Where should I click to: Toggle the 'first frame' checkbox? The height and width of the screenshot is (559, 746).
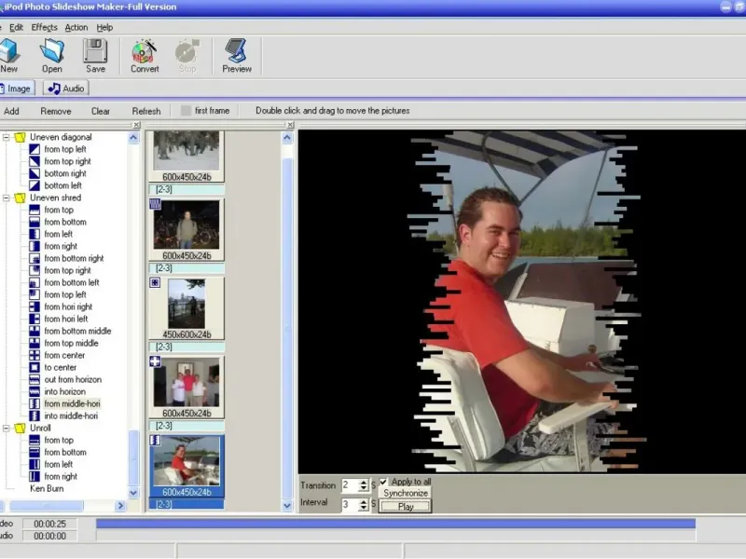tap(186, 111)
